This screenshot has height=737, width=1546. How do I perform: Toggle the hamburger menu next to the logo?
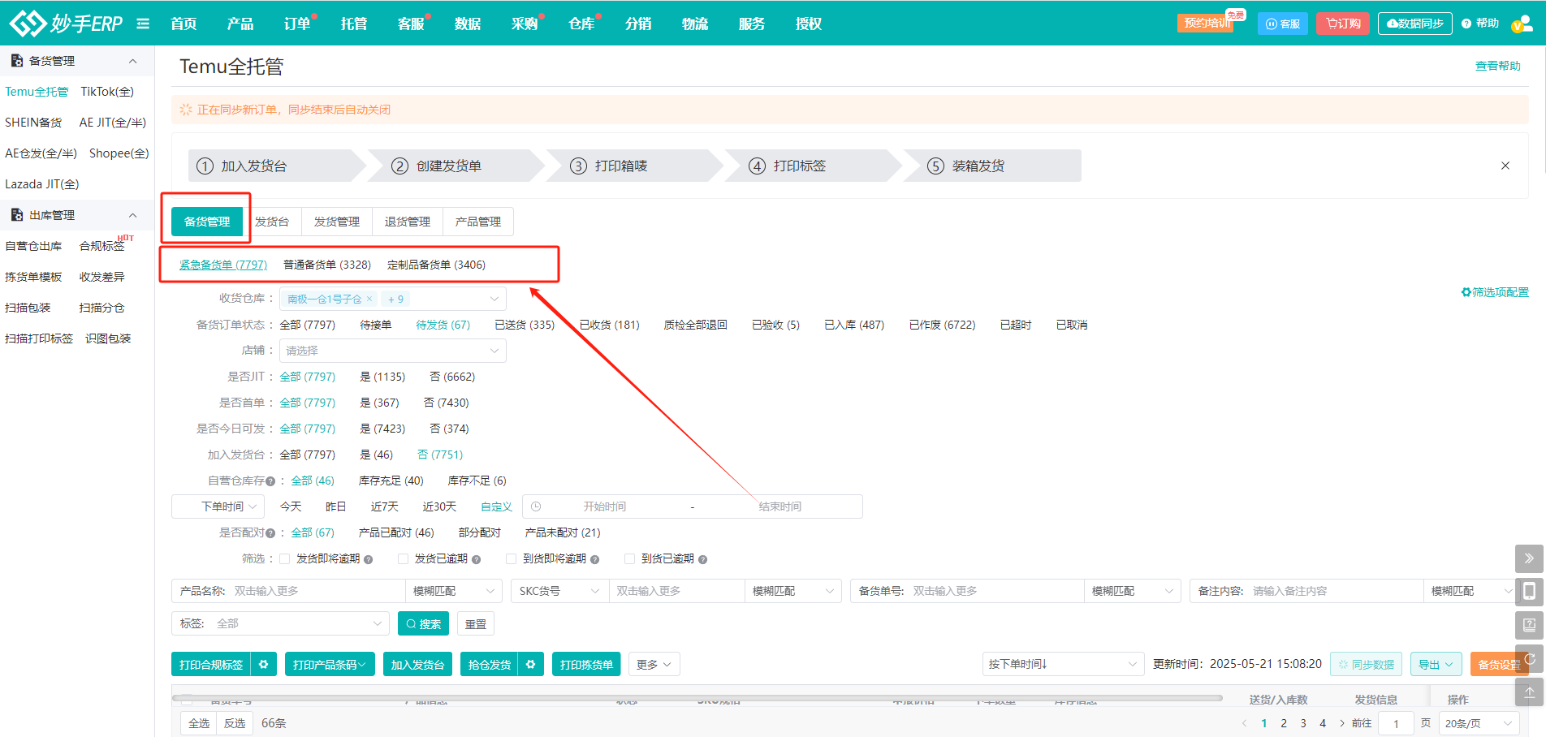(143, 24)
